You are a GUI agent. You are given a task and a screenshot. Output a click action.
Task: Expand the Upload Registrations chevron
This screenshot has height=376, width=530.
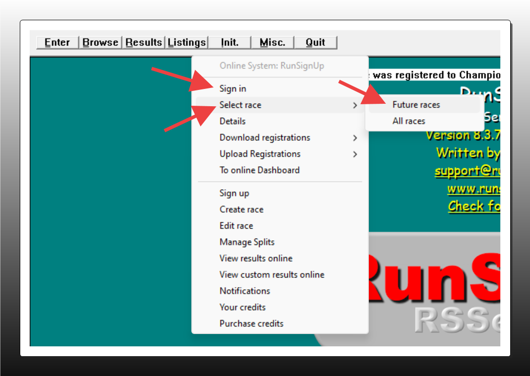(x=355, y=154)
